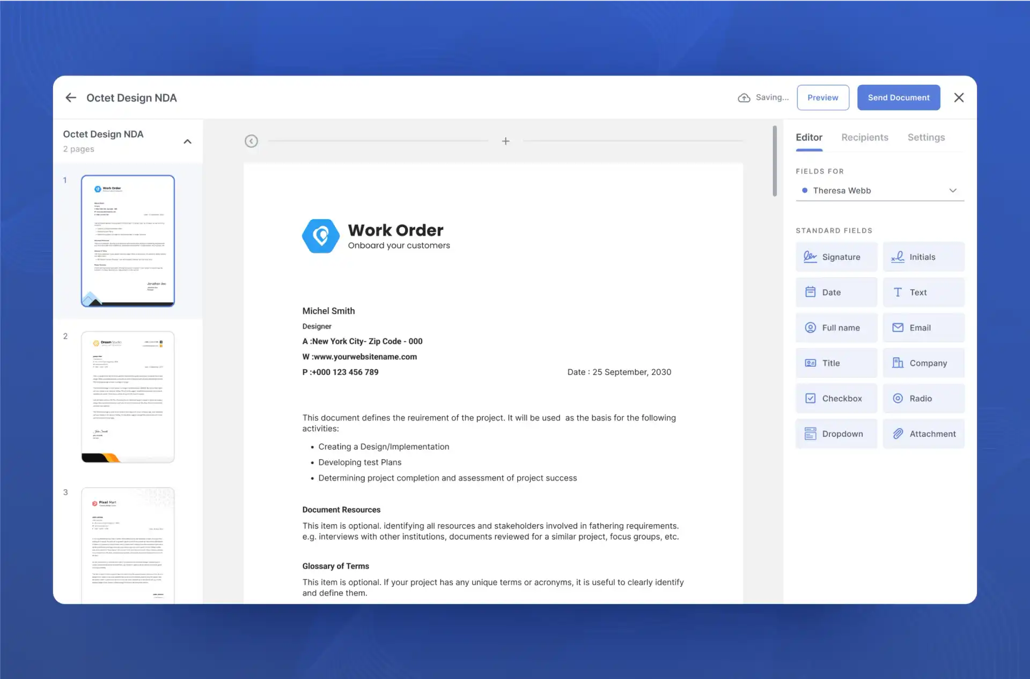Click the Full name field icon
1030x679 pixels.
coord(810,327)
